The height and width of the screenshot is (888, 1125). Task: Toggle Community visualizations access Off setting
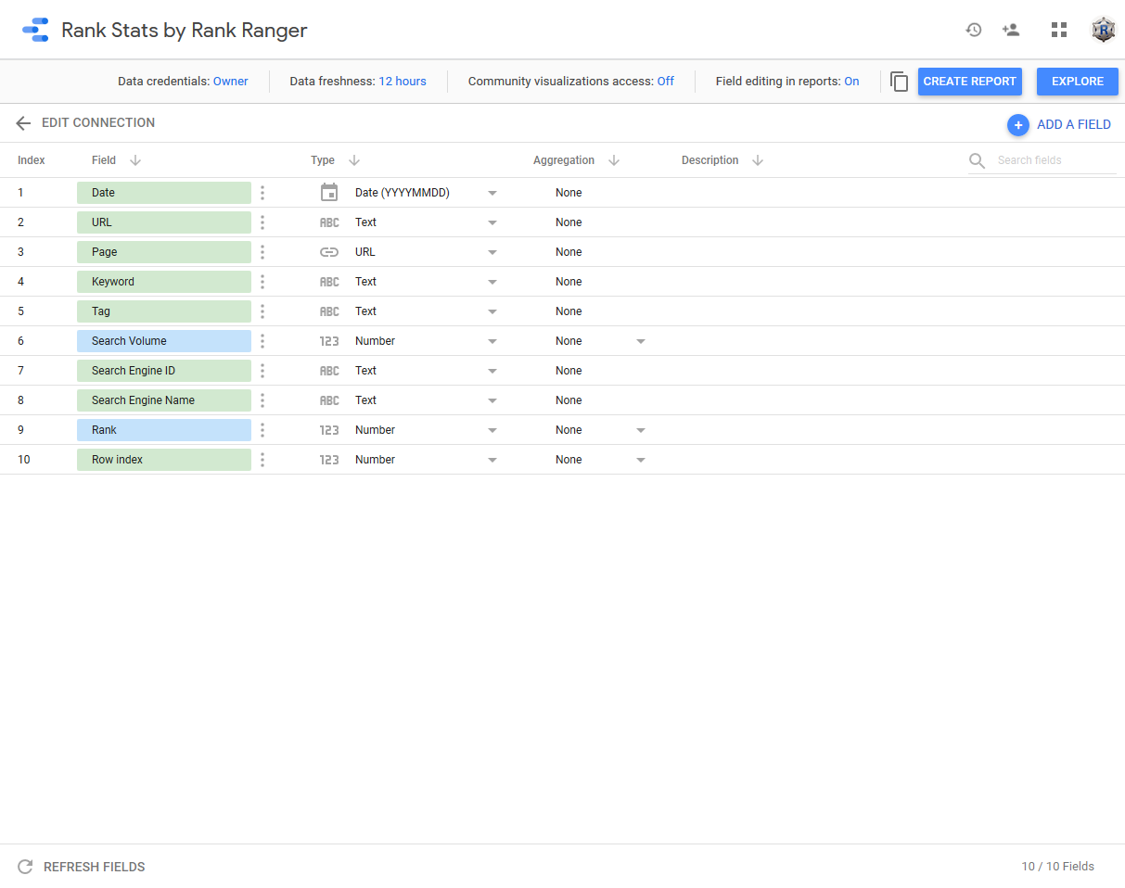665,82
